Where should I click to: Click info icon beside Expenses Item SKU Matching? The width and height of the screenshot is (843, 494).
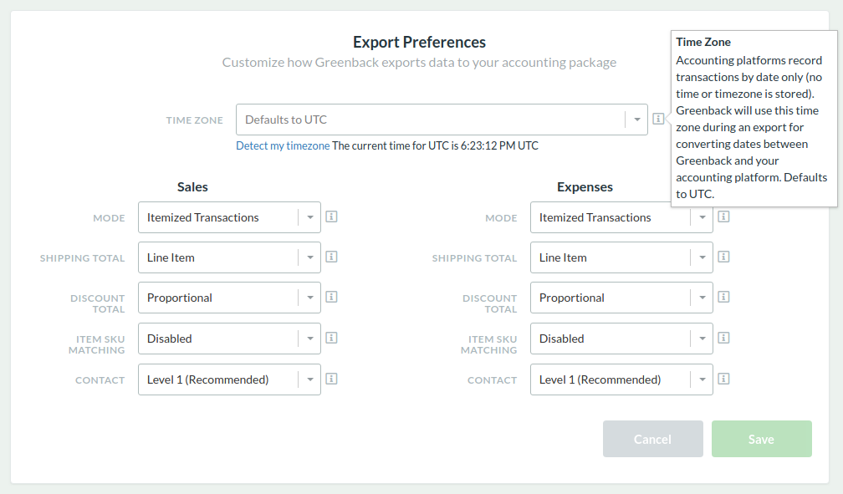723,338
